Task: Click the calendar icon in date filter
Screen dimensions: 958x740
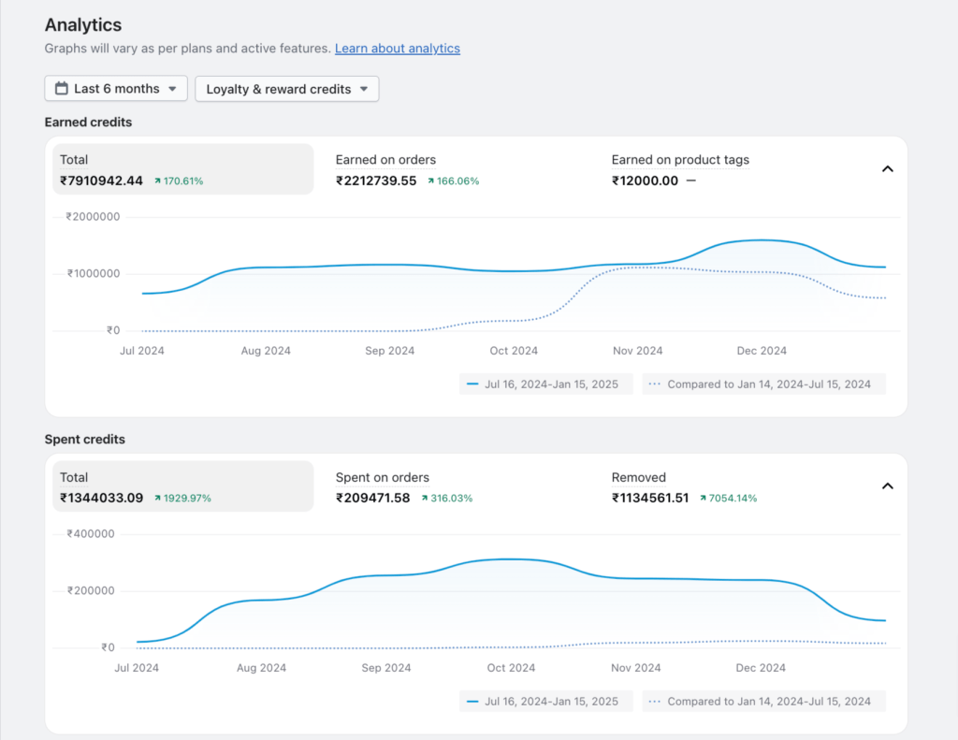Action: (62, 89)
